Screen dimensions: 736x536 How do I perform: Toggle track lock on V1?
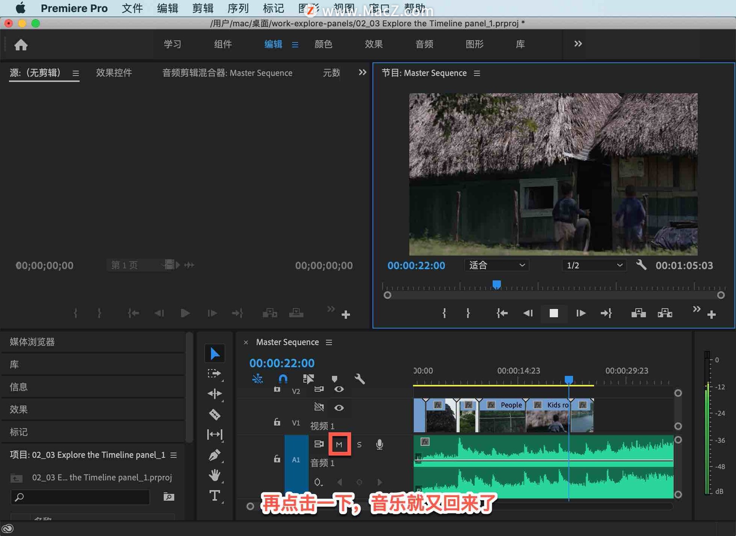[277, 422]
